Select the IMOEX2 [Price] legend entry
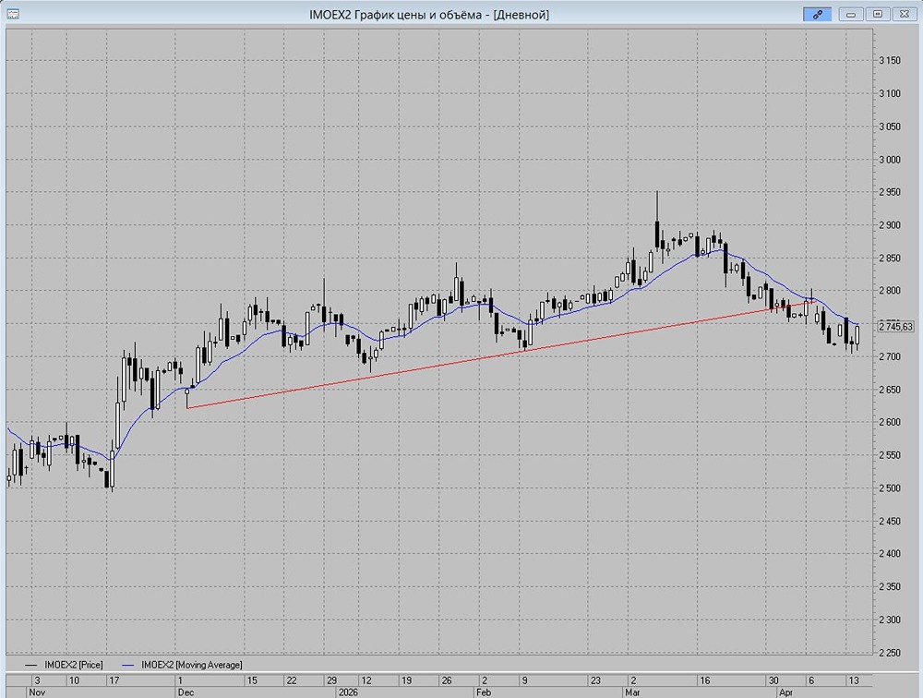Viewport: 923px width, 698px height. pos(65,664)
